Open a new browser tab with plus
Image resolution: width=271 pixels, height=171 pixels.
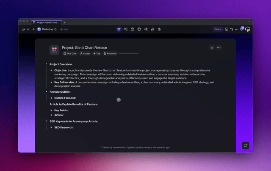click(x=65, y=22)
